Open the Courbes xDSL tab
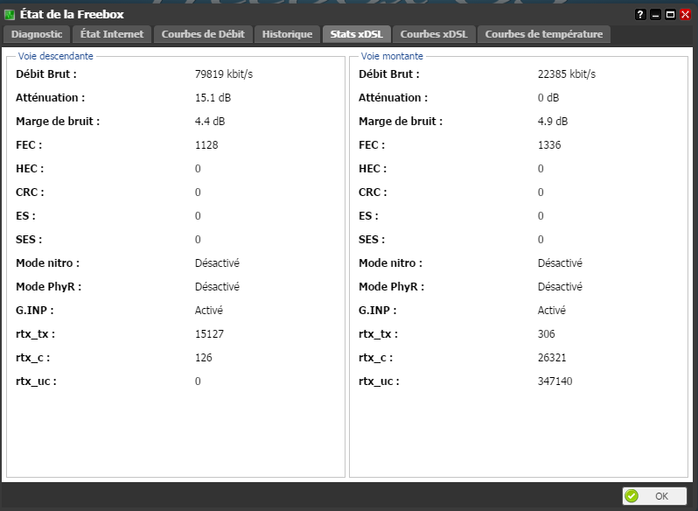This screenshot has width=698, height=511. pyautogui.click(x=434, y=34)
